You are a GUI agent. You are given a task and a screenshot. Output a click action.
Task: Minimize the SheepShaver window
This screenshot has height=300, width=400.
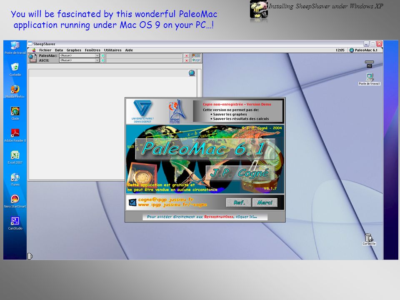pyautogui.click(x=366, y=44)
